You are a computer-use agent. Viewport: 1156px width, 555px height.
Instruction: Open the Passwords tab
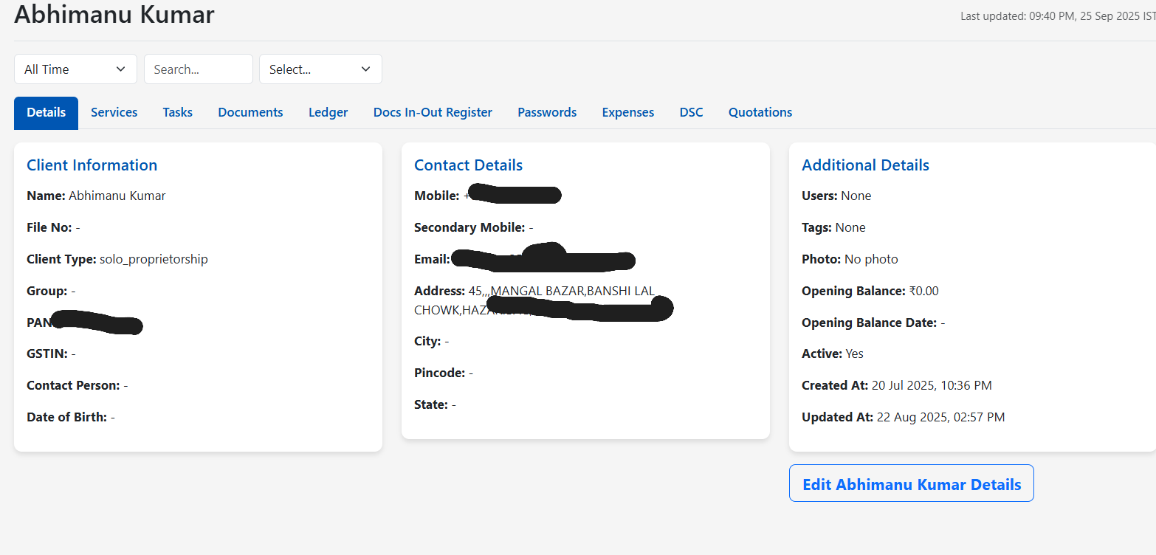click(x=546, y=112)
